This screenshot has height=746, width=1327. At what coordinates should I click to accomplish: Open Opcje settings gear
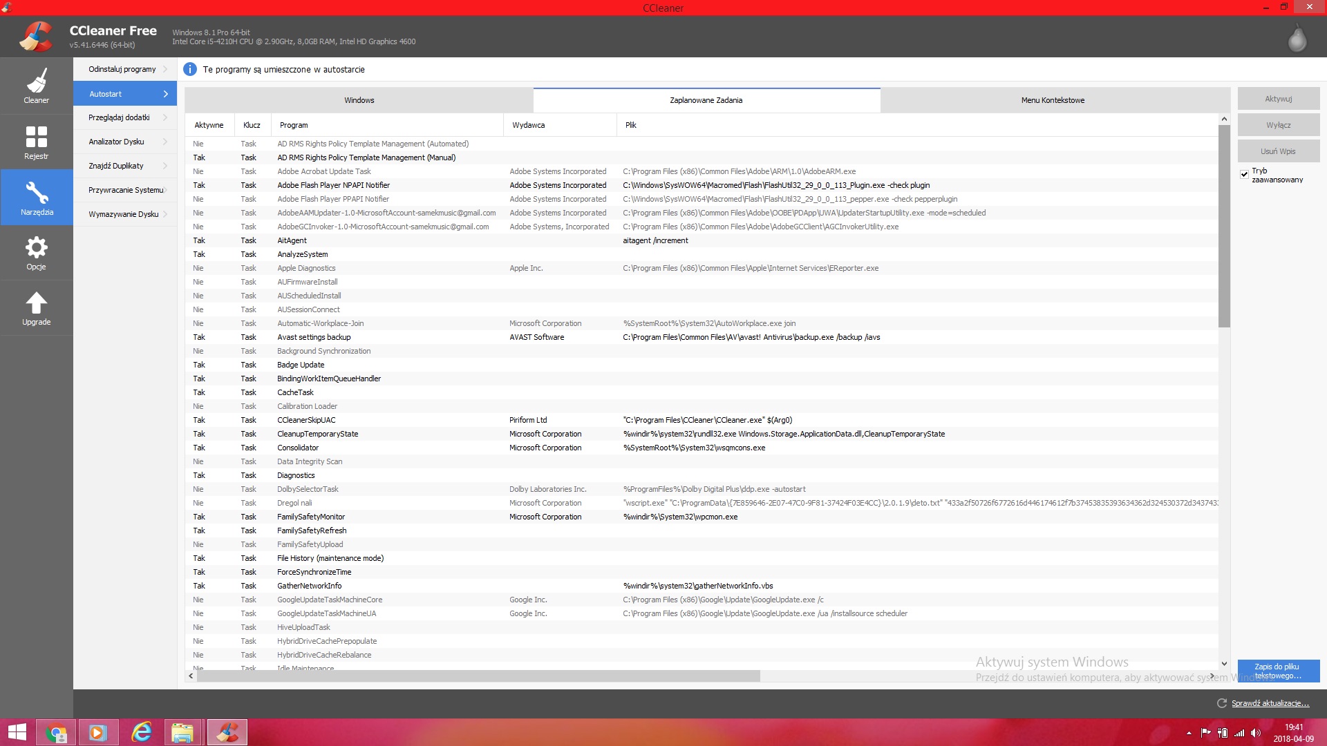(x=36, y=253)
